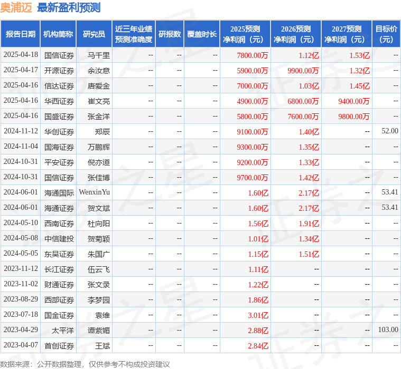Click the 1.53亿 forecast value

[360, 55]
